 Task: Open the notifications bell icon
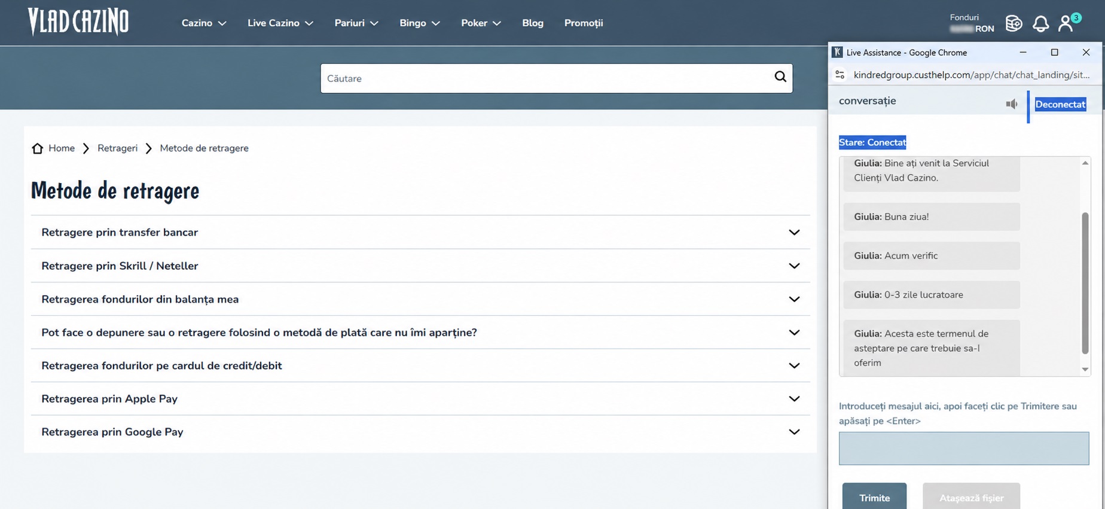[x=1040, y=23]
